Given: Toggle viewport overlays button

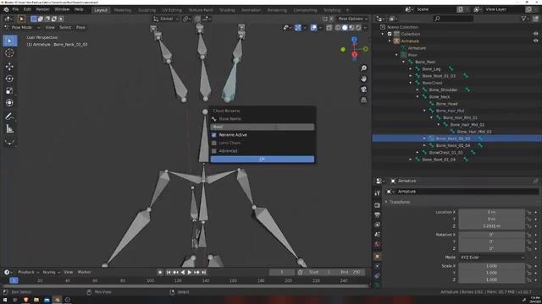Looking at the screenshot, I should pyautogui.click(x=313, y=28).
